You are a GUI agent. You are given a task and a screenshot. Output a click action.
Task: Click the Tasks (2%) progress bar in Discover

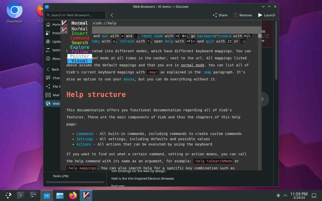(75, 182)
